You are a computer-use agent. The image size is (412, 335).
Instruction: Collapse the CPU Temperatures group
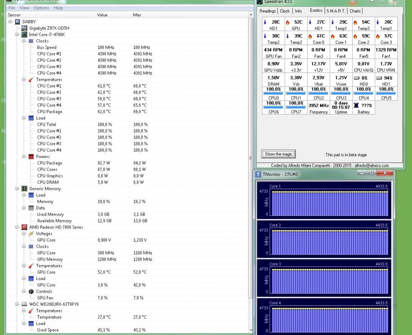(24, 79)
